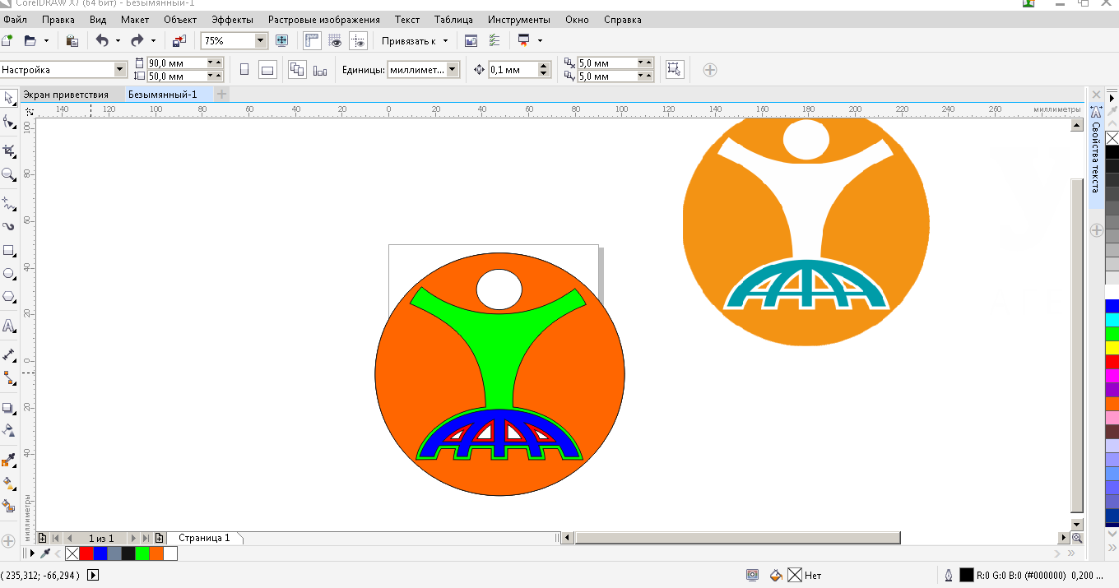Switch page to portrait orientation
The image size is (1119, 588).
tap(244, 70)
